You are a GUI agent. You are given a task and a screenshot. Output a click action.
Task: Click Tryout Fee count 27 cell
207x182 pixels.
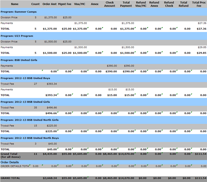point(35,84)
